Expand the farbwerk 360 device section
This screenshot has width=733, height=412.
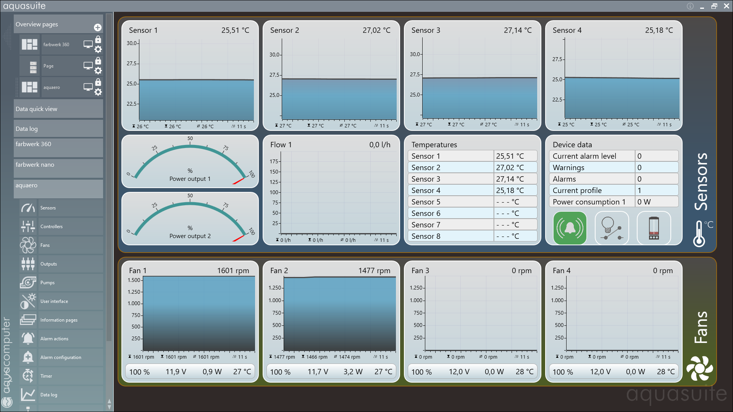[x=58, y=148]
